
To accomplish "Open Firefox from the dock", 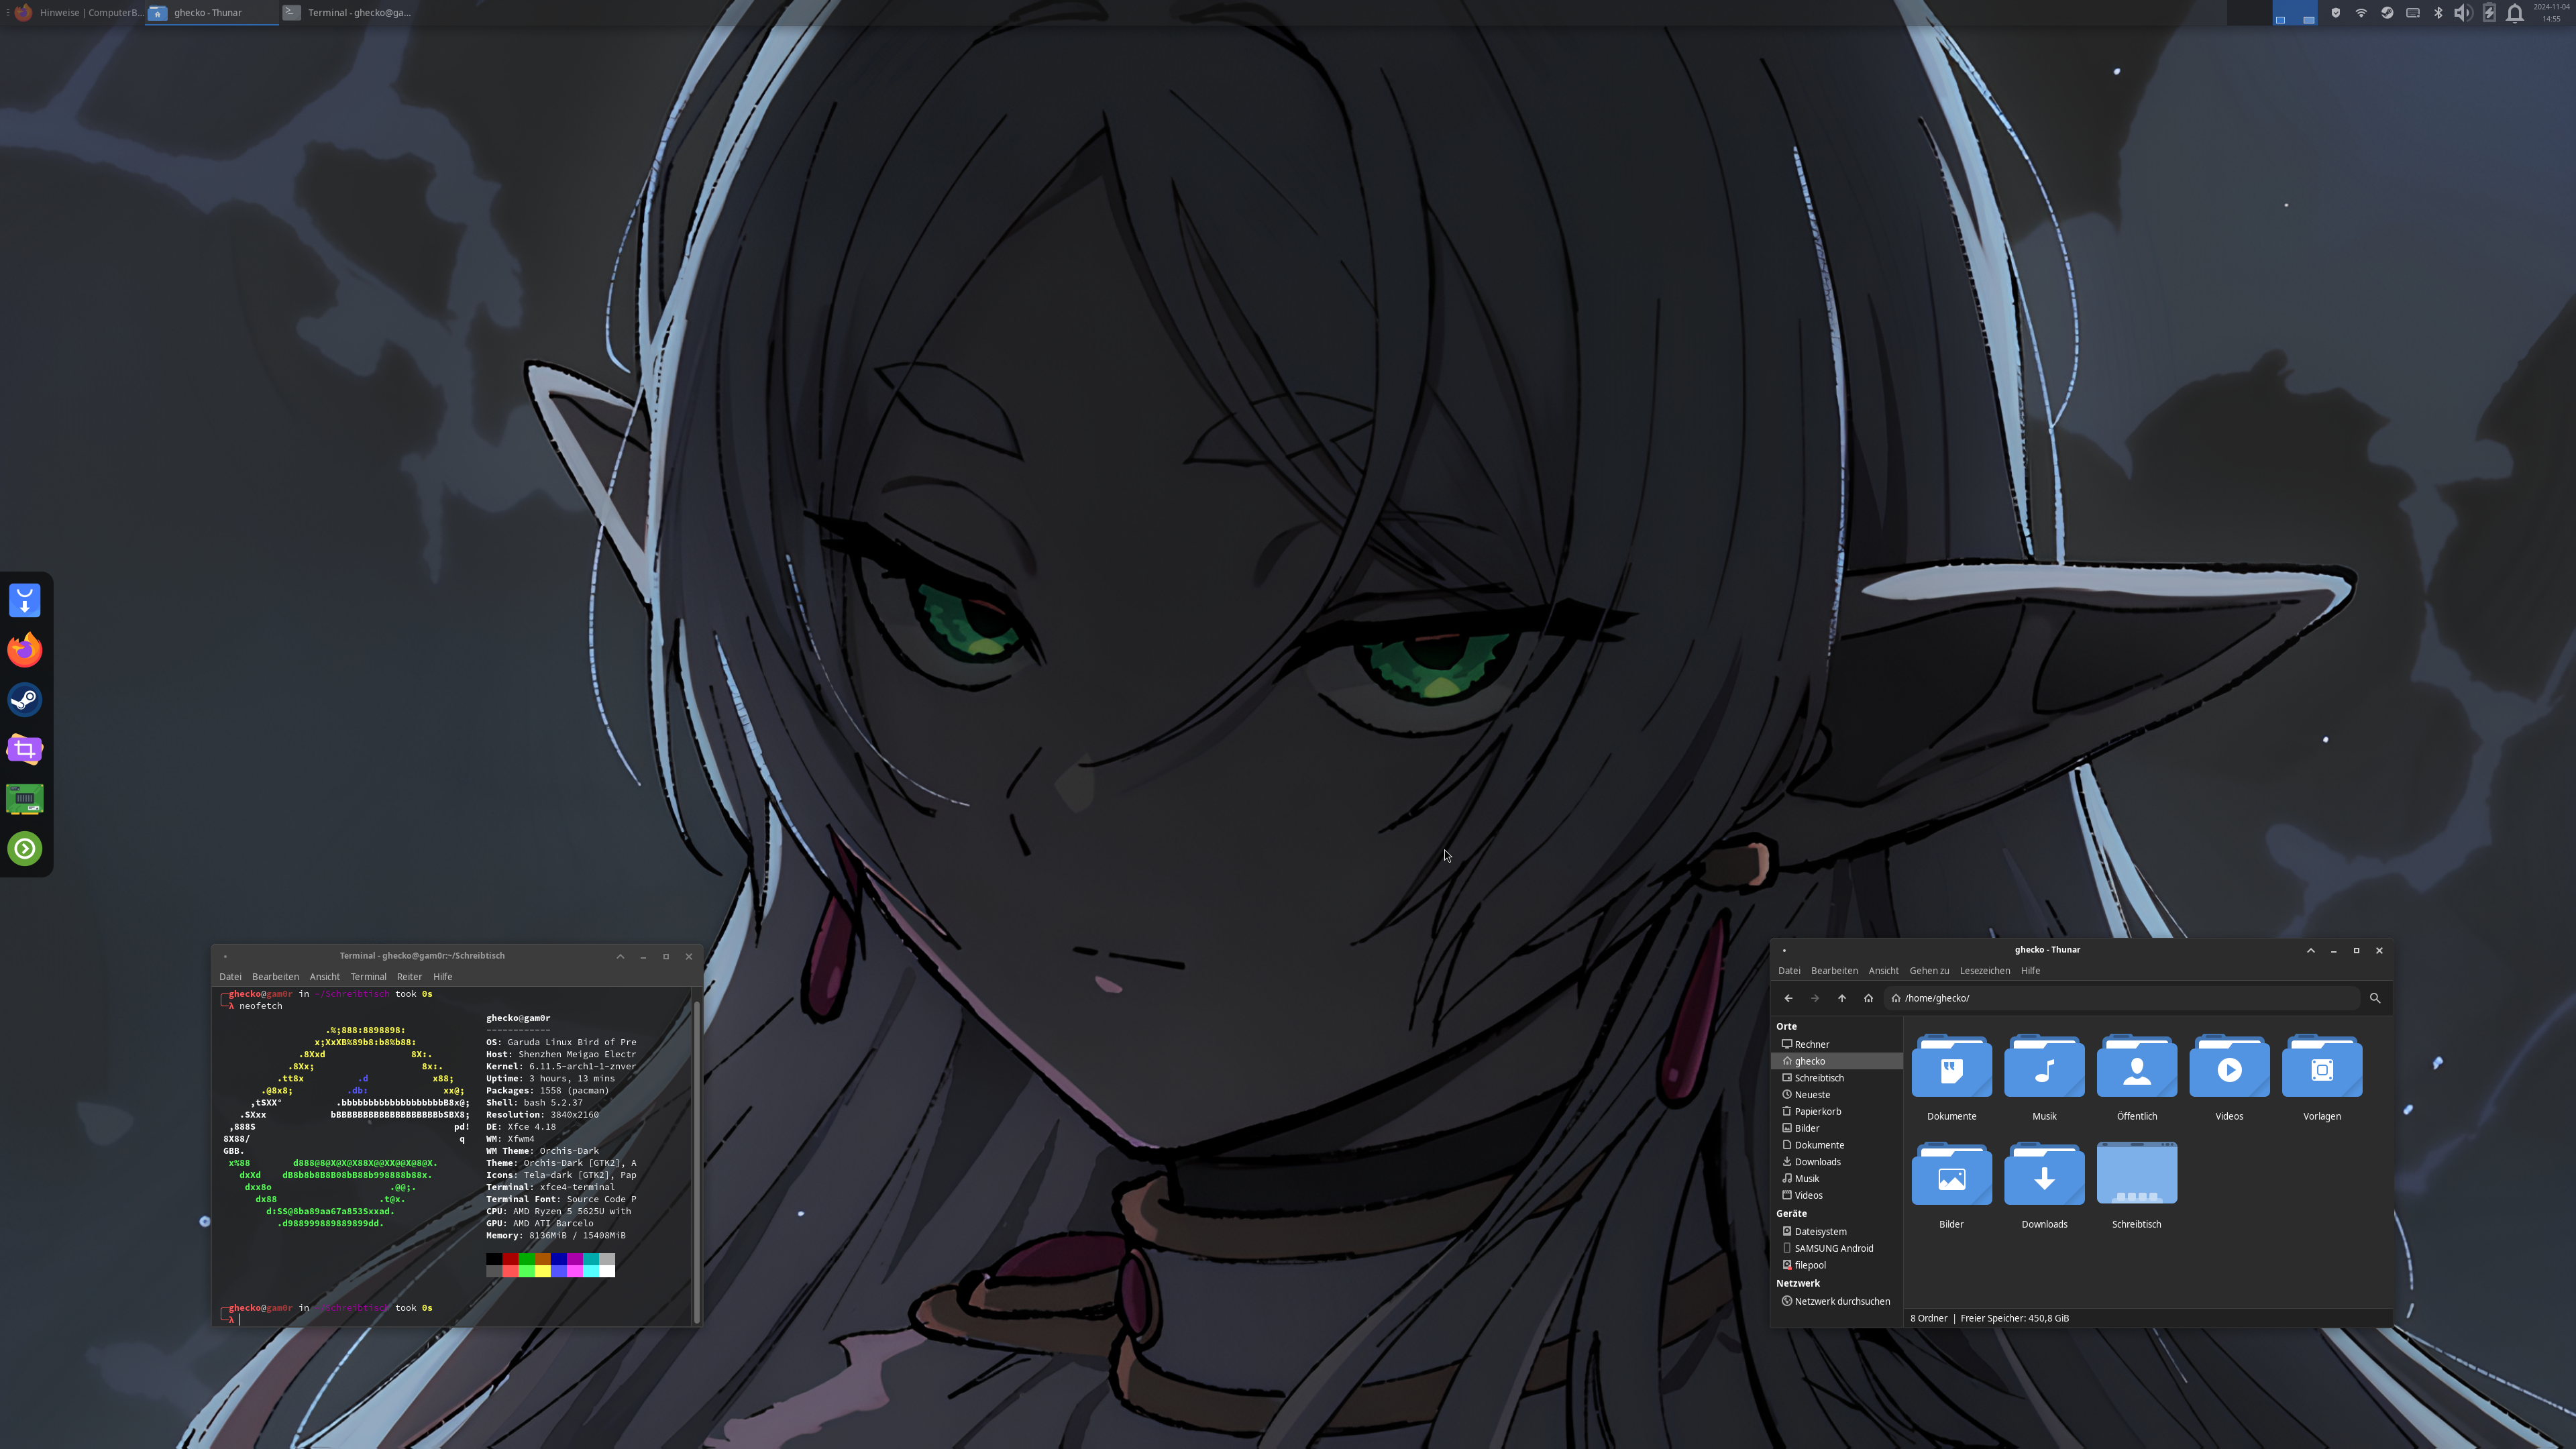I will [x=25, y=650].
